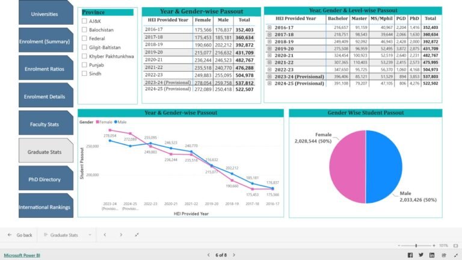Click the Bachelor column header
462x260 pixels.
(x=337, y=18)
